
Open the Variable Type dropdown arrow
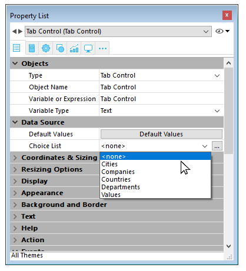217,111
